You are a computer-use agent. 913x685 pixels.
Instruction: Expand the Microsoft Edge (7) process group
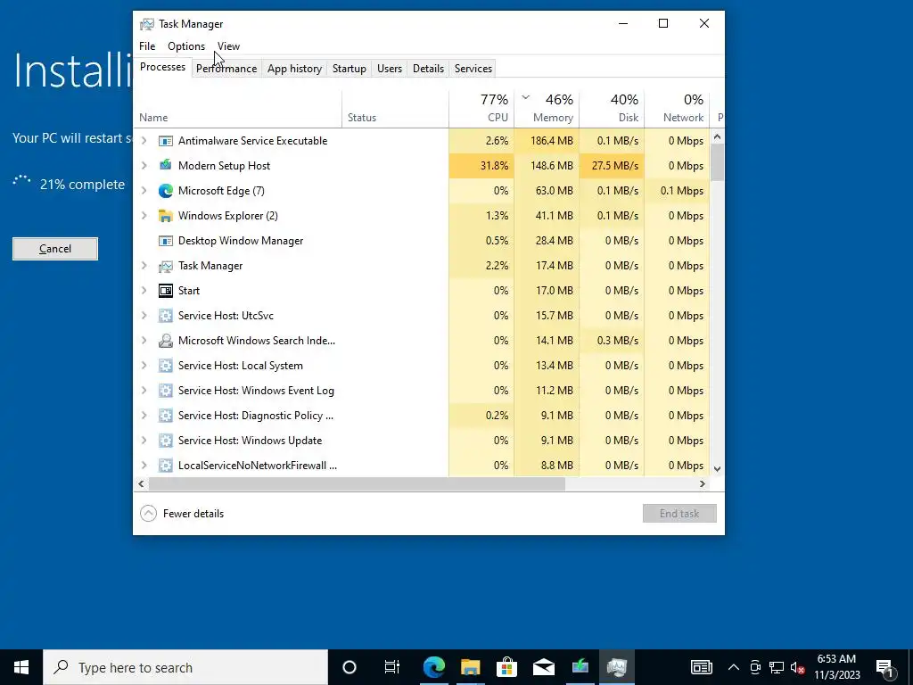tap(144, 191)
